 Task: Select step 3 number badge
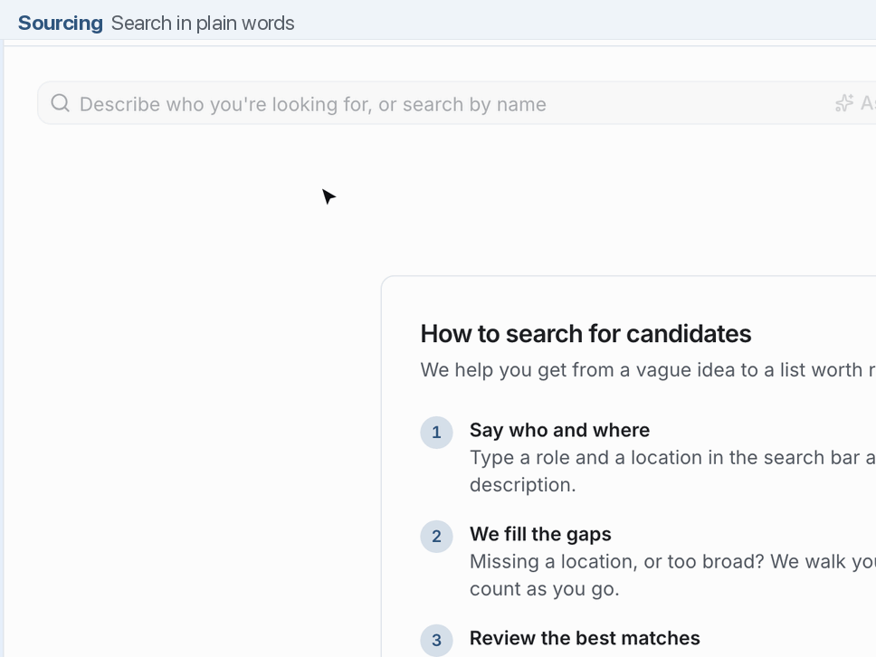pos(436,640)
